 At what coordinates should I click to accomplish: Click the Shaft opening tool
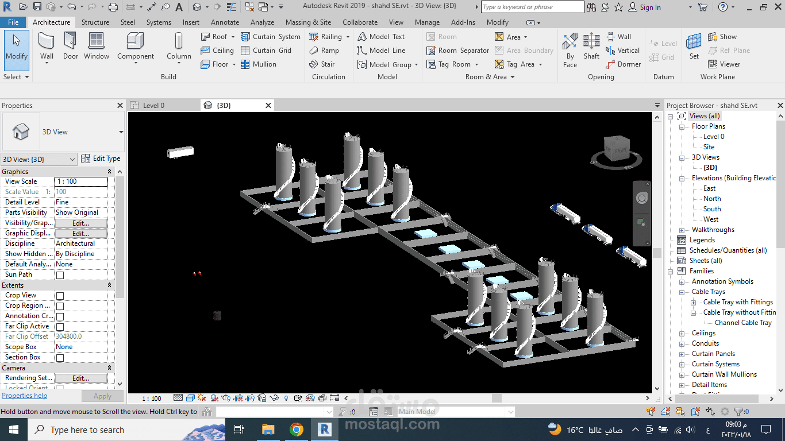pos(591,46)
